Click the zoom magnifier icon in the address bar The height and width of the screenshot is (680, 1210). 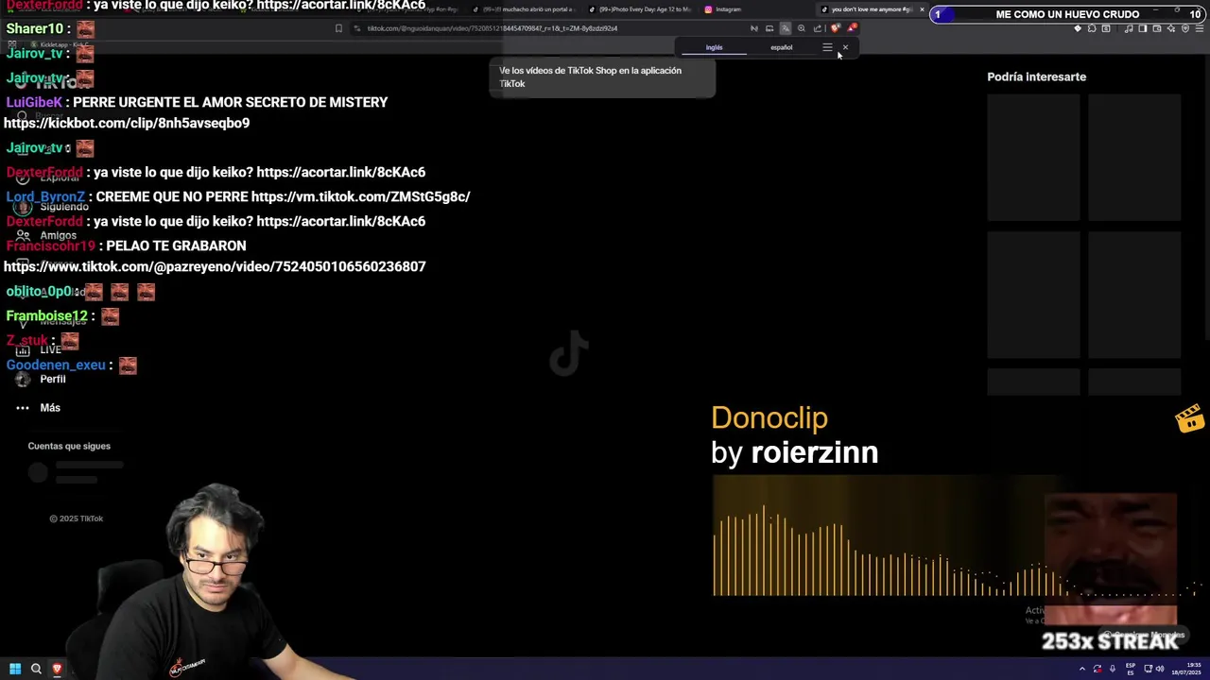click(x=802, y=28)
